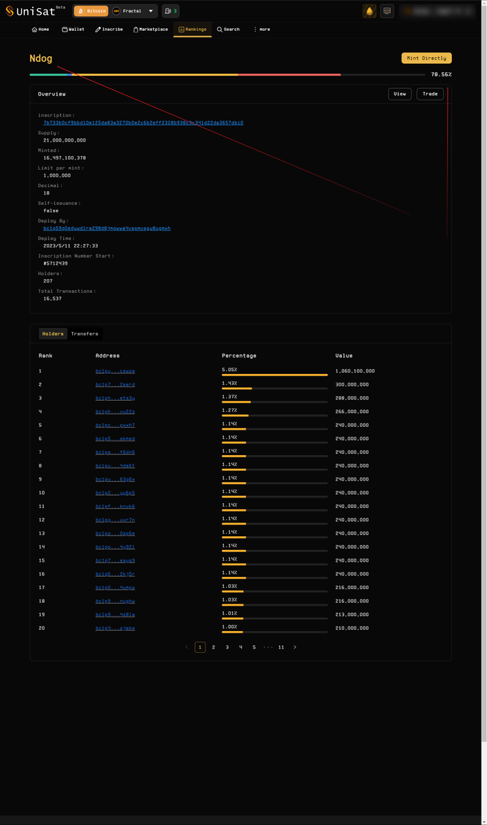Viewport: 487px width, 825px height.
Task: Click the View button in Overview
Action: (x=400, y=93)
